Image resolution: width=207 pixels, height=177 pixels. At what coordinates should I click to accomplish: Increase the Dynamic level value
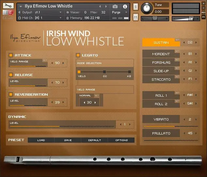(x=130, y=124)
